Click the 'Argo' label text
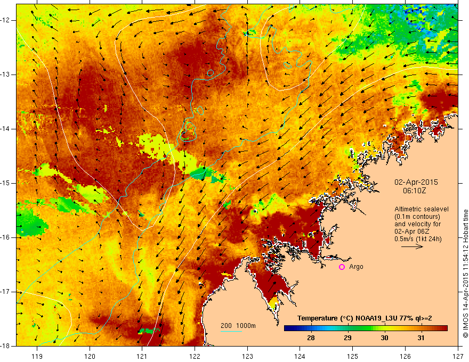The width and height of the screenshot is (469, 362). pyautogui.click(x=356, y=267)
